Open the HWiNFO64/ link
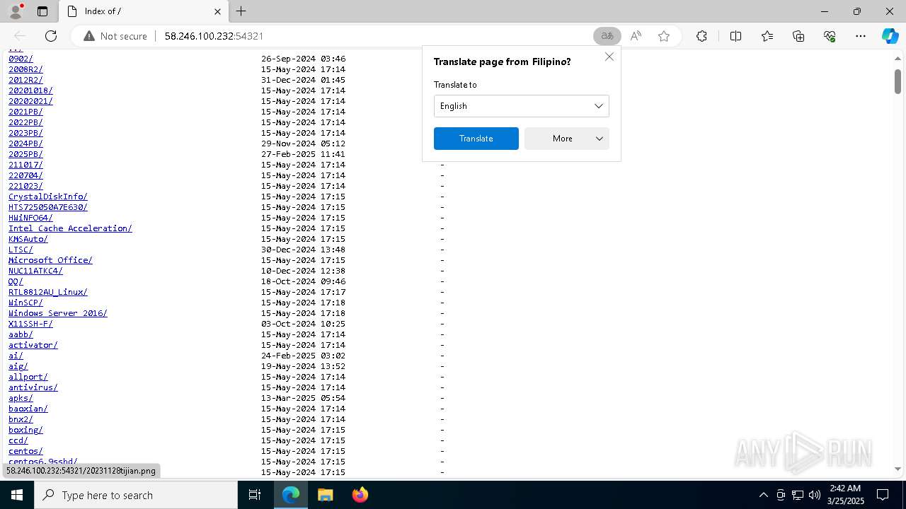Image resolution: width=906 pixels, height=509 pixels. tap(30, 218)
